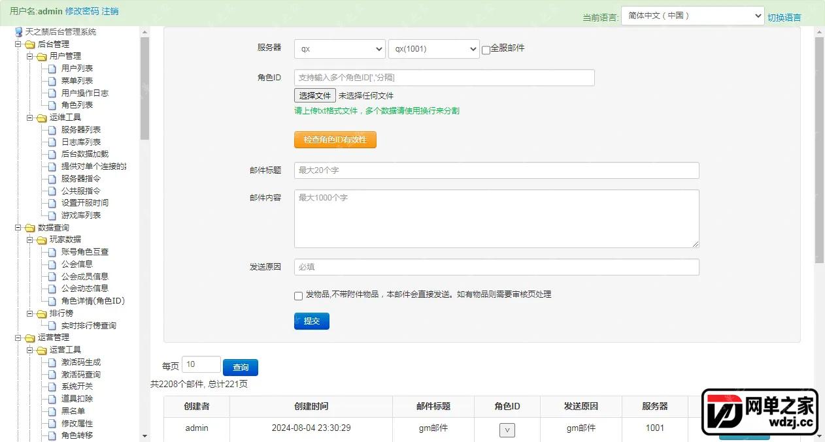Click the page icon beside 日志库列表
Image resolution: width=825 pixels, height=442 pixels.
[x=53, y=142]
